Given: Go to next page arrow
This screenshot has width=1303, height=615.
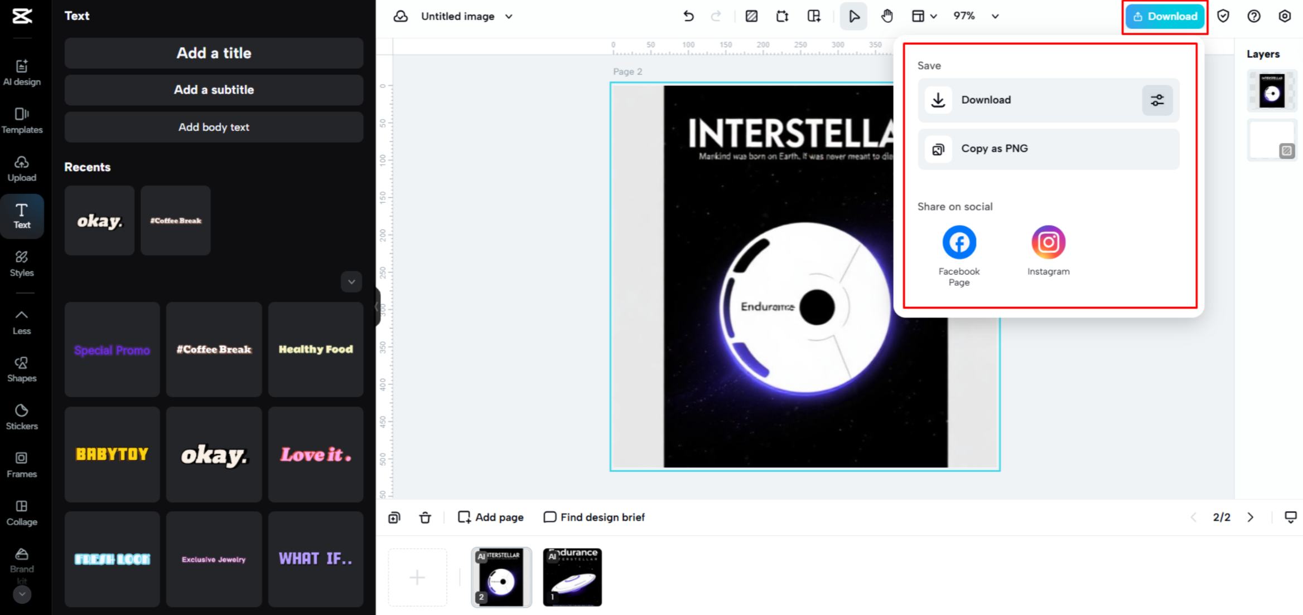Looking at the screenshot, I should coord(1251,518).
